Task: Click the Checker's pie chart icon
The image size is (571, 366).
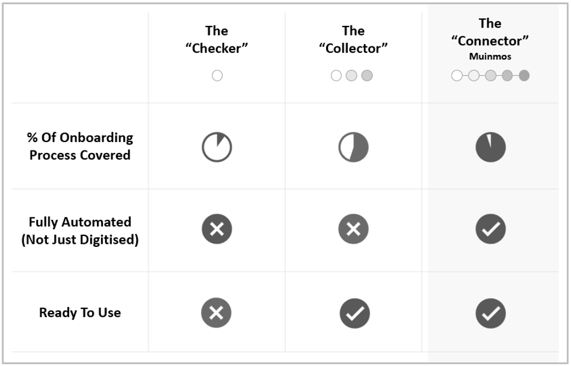Action: tap(217, 147)
